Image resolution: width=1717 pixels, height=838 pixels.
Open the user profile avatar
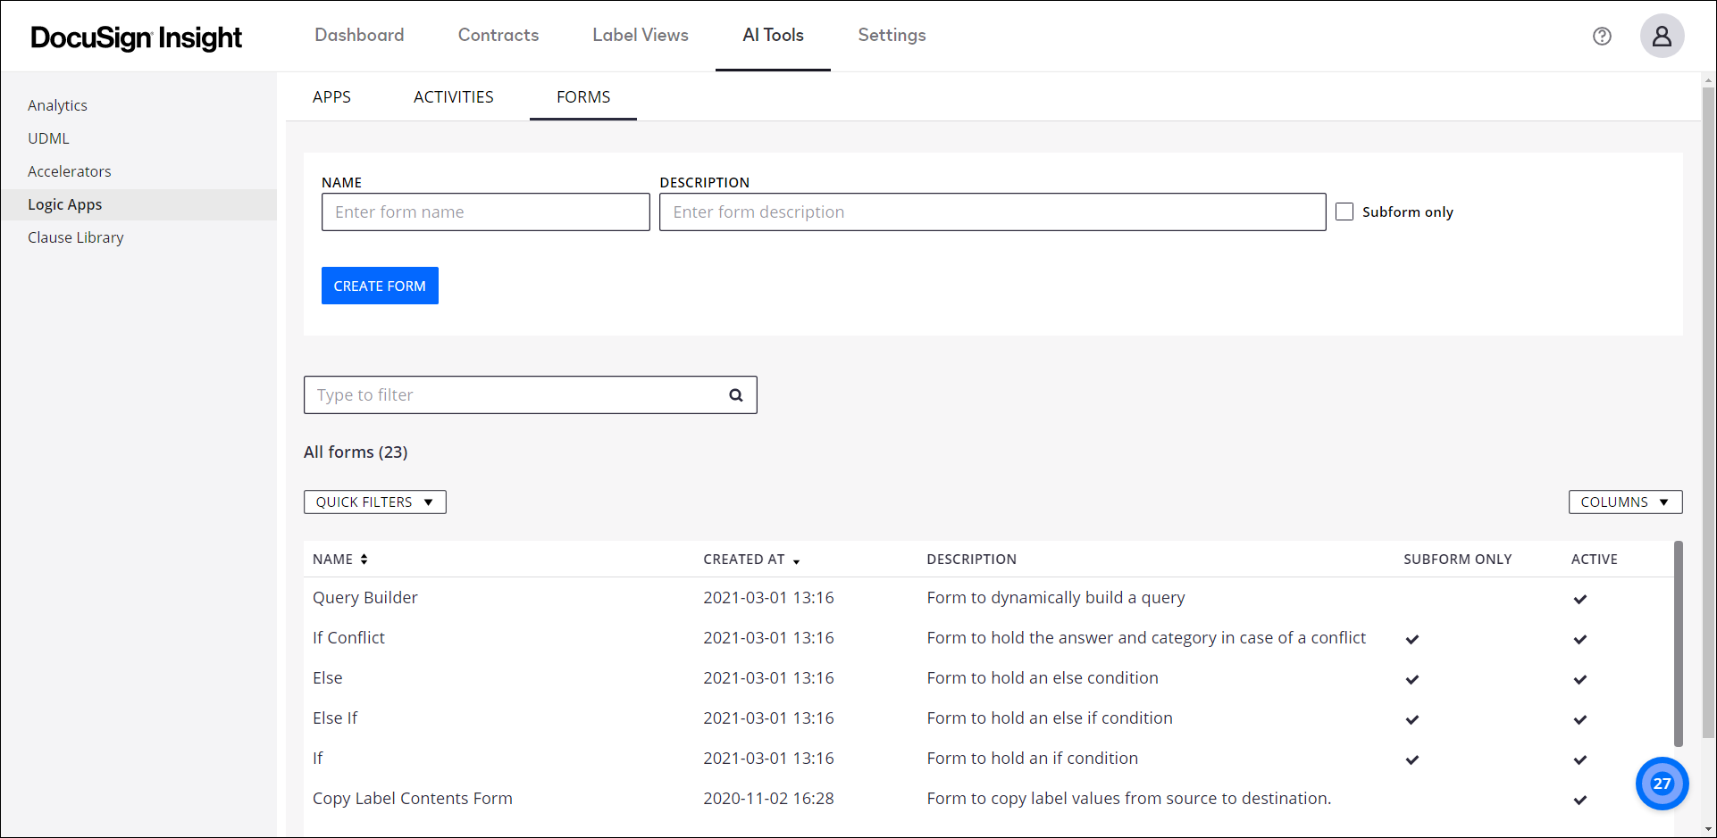coord(1662,36)
